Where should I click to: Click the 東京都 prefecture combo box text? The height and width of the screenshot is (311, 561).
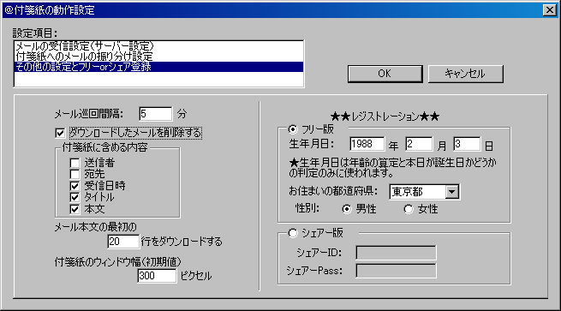(418, 192)
